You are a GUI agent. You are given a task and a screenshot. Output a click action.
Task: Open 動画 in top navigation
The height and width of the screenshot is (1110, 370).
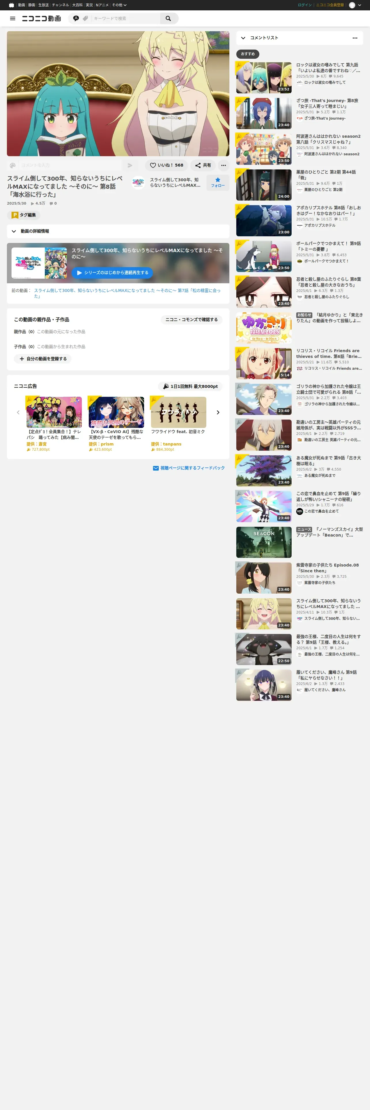coord(22,5)
